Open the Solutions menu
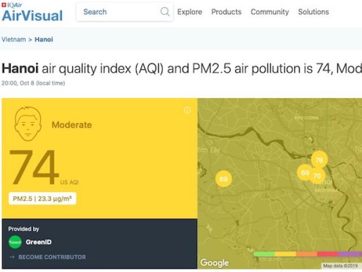Viewport: 362px width, 272px height. 313,12
